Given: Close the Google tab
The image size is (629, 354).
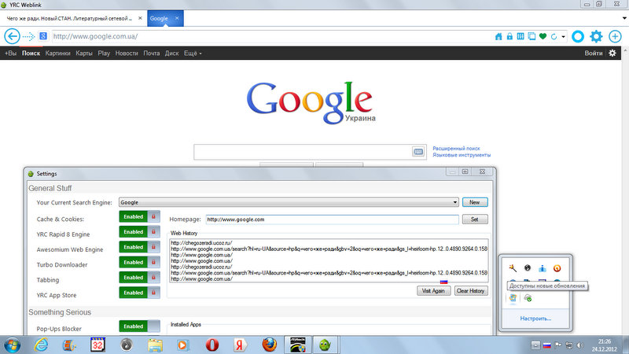Looking at the screenshot, I should 177,18.
